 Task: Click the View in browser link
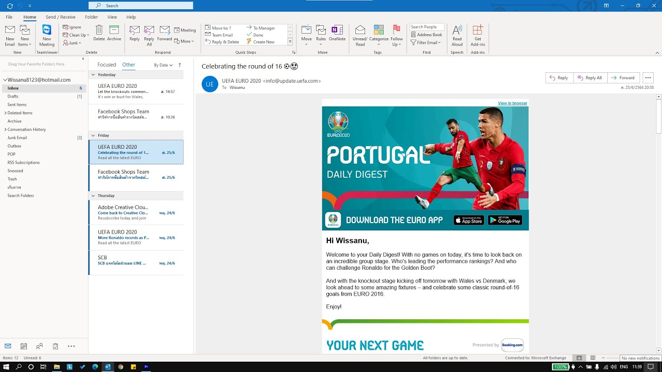(513, 103)
